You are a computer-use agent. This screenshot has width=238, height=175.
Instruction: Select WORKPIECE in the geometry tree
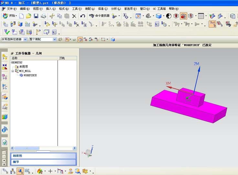[30, 75]
